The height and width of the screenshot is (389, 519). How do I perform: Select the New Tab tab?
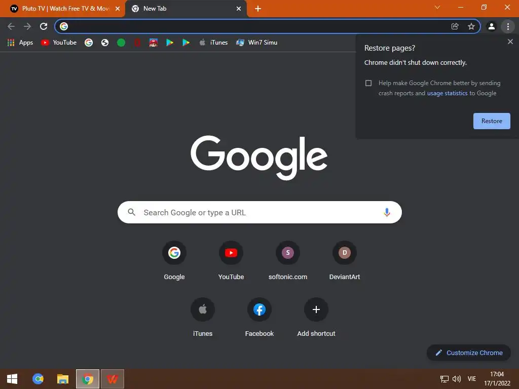pyautogui.click(x=186, y=9)
